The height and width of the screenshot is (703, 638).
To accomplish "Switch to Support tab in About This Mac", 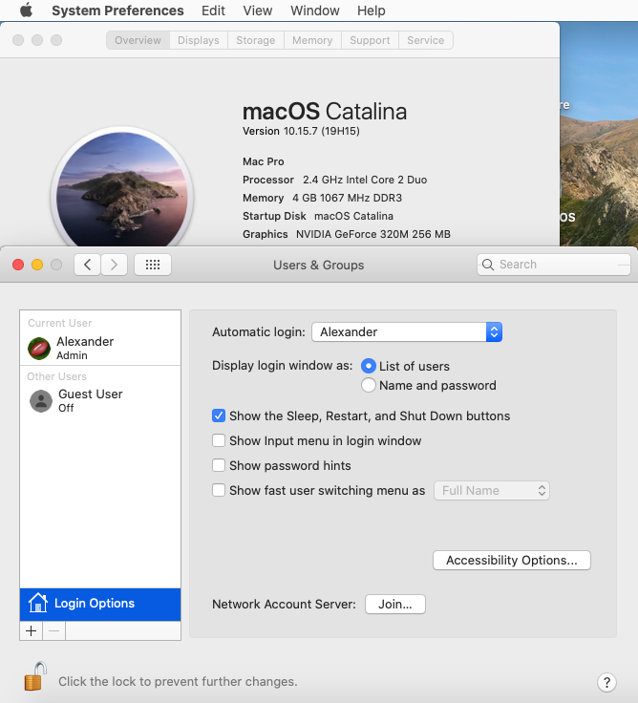I will click(x=370, y=40).
